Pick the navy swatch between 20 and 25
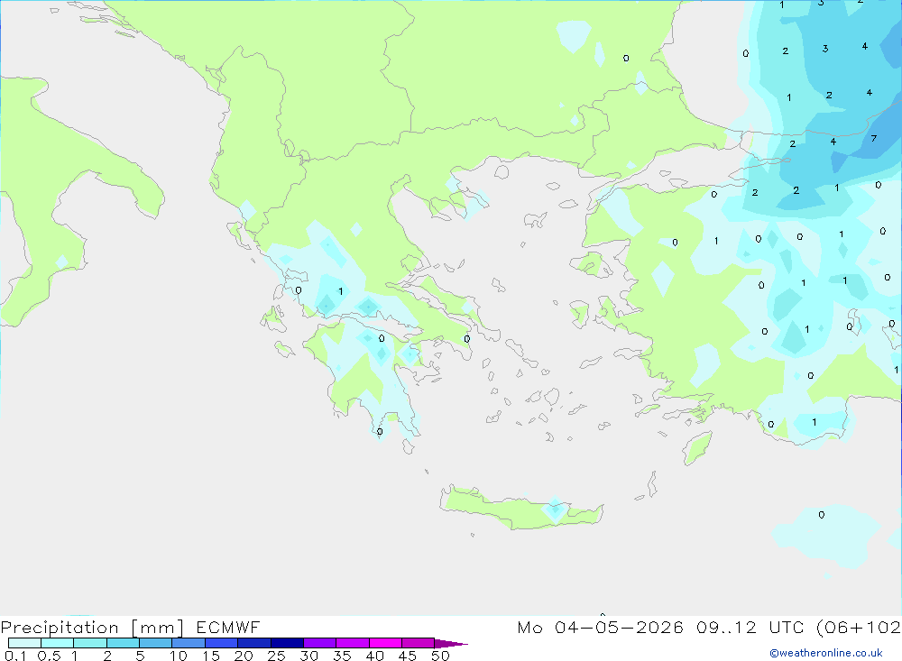The height and width of the screenshot is (661, 902). pyautogui.click(x=254, y=643)
